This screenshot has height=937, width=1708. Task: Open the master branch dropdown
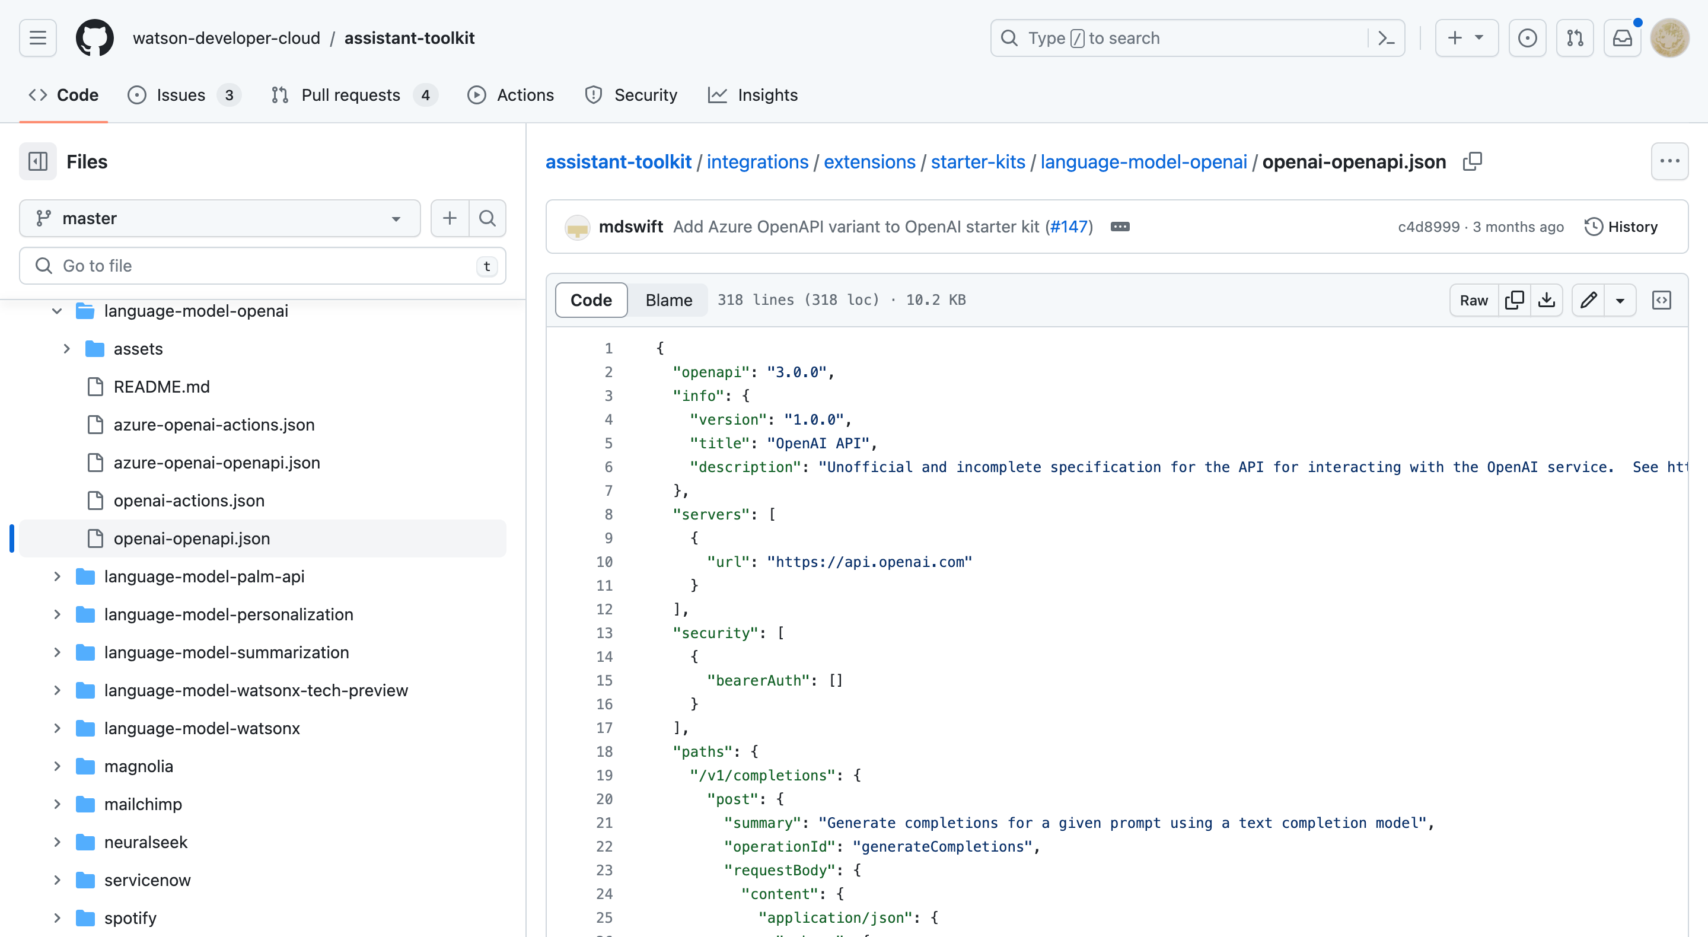(x=219, y=218)
